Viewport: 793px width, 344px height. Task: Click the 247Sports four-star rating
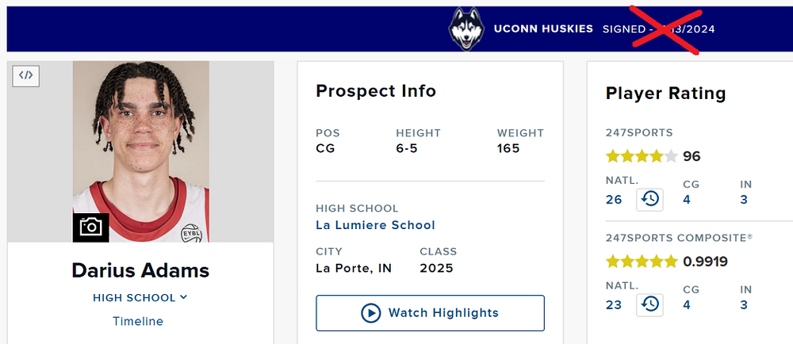tap(642, 156)
